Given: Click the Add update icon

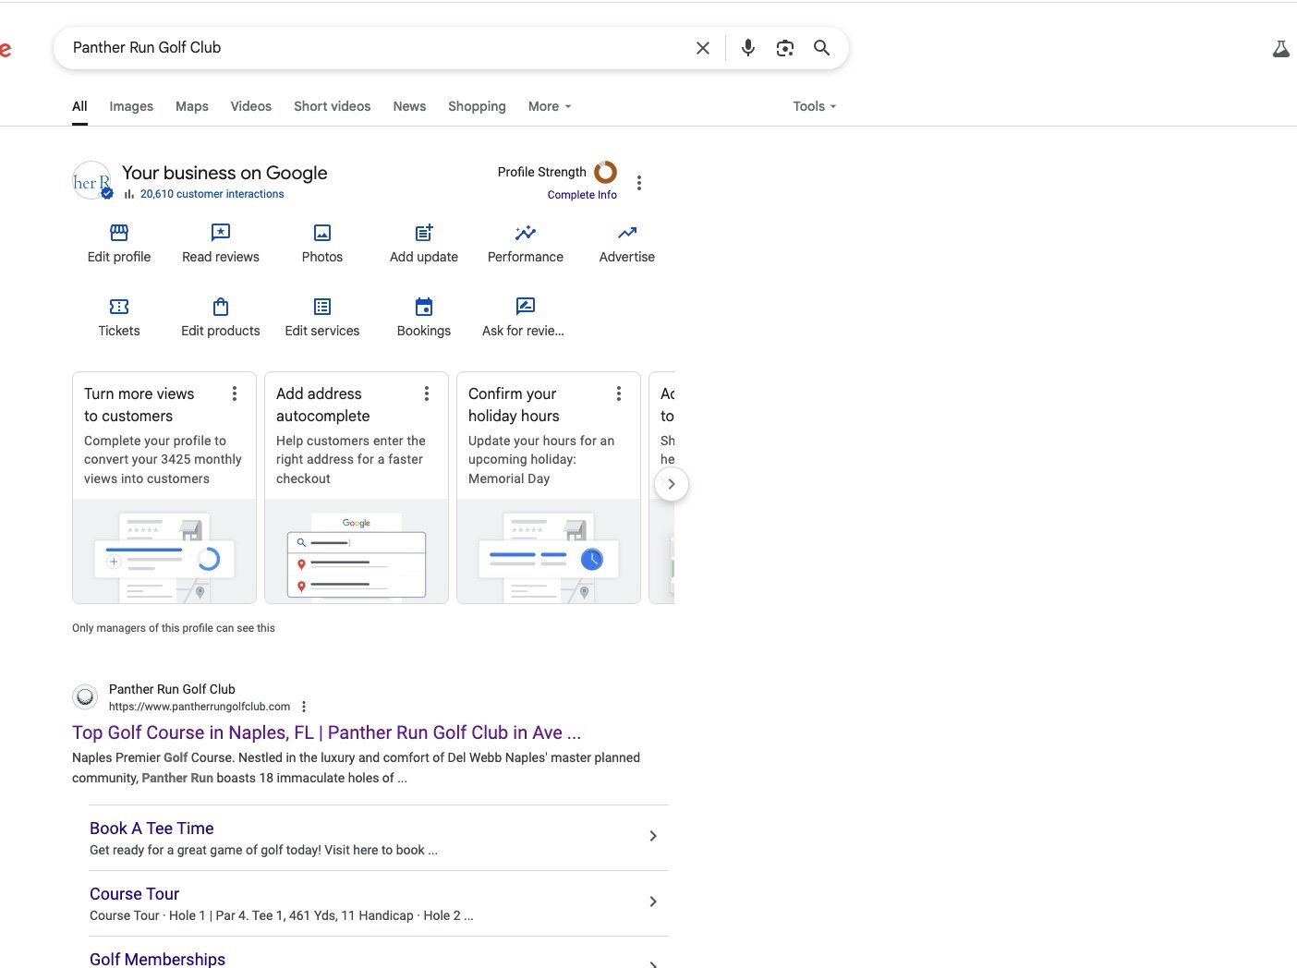Looking at the screenshot, I should 424,233.
